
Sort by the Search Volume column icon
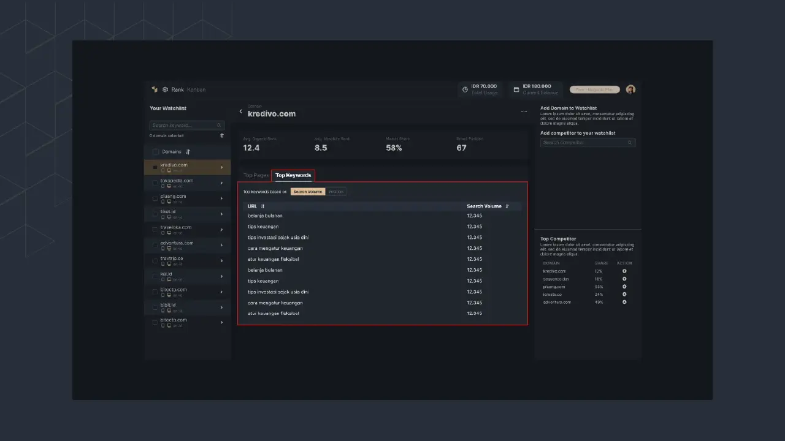pos(507,206)
